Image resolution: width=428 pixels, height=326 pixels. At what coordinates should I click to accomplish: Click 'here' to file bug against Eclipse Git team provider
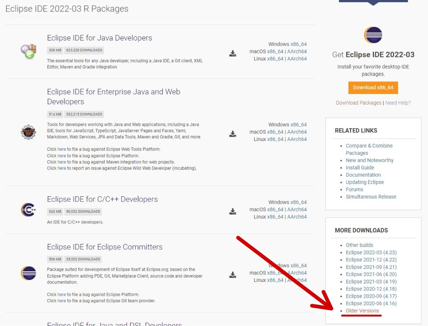click(x=62, y=301)
